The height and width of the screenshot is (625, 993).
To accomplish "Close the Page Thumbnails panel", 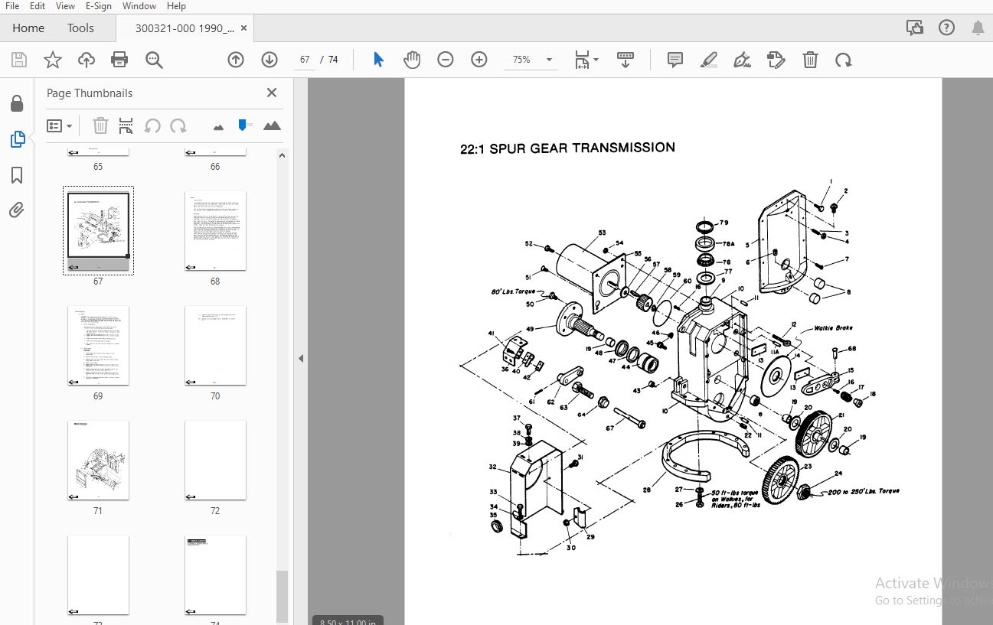I will click(271, 93).
